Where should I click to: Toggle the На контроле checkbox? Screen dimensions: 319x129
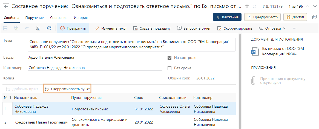169,58
